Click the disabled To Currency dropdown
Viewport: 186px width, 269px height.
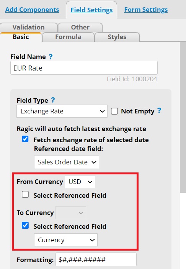coord(71,213)
